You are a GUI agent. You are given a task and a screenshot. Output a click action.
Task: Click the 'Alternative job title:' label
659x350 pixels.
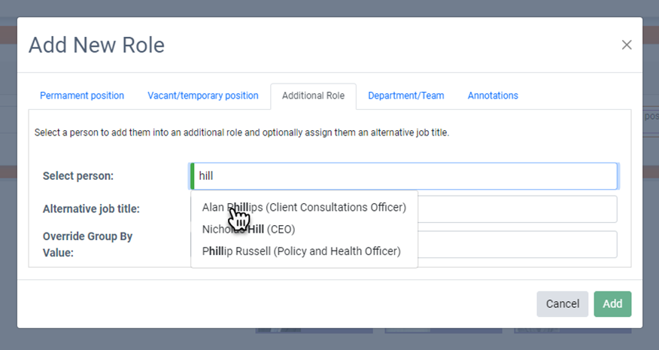pyautogui.click(x=91, y=209)
